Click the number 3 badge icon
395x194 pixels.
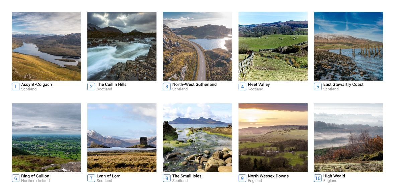click(x=167, y=87)
